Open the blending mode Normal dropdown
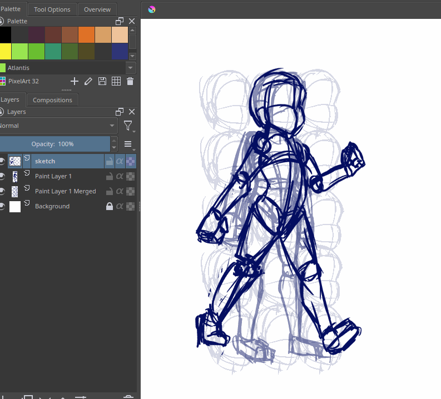This screenshot has height=399, width=441. click(58, 126)
